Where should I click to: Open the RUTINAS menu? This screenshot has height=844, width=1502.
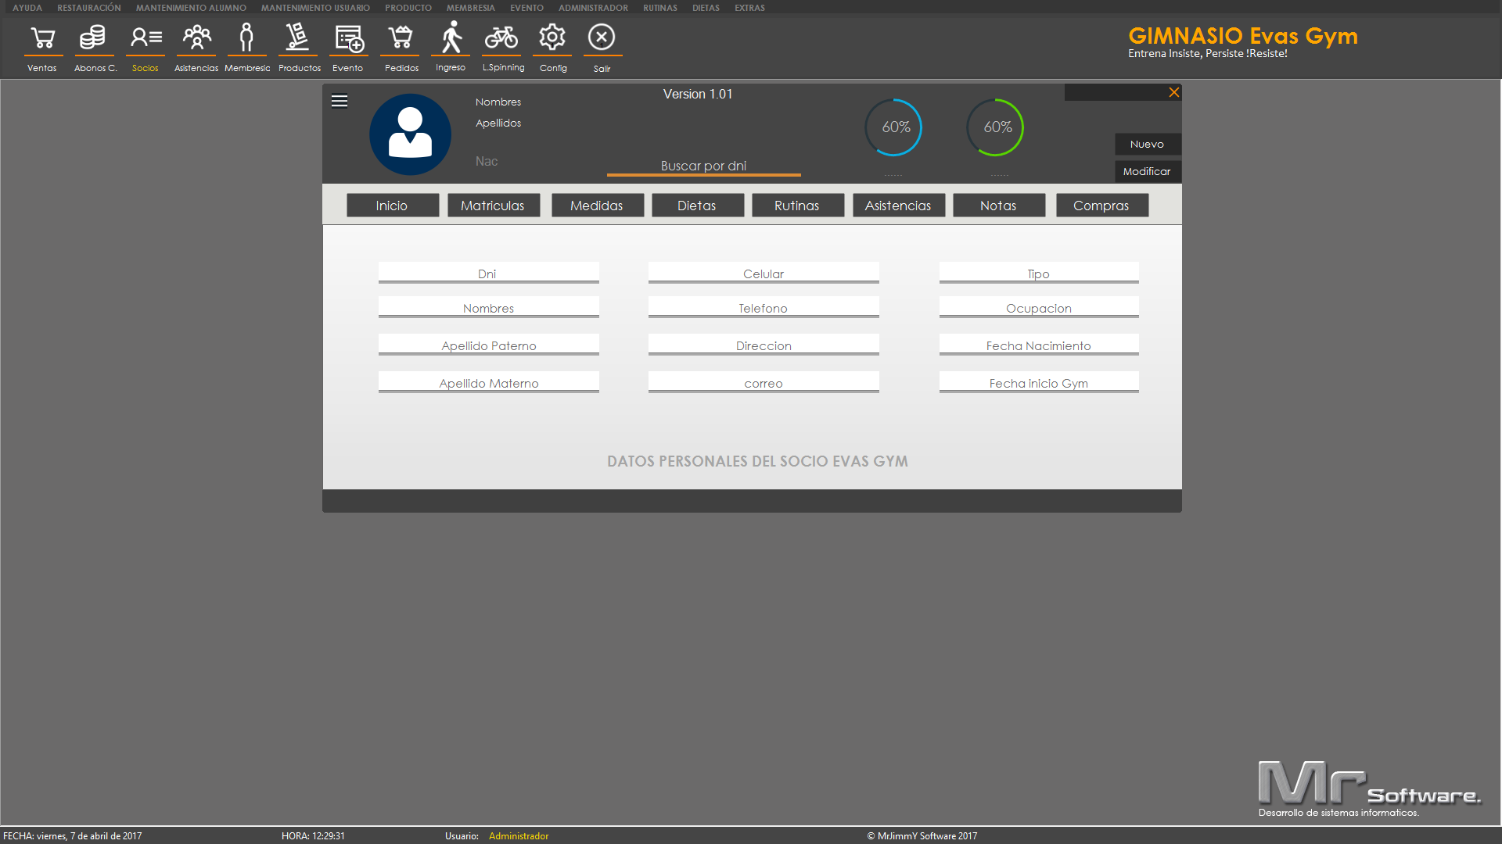click(660, 8)
